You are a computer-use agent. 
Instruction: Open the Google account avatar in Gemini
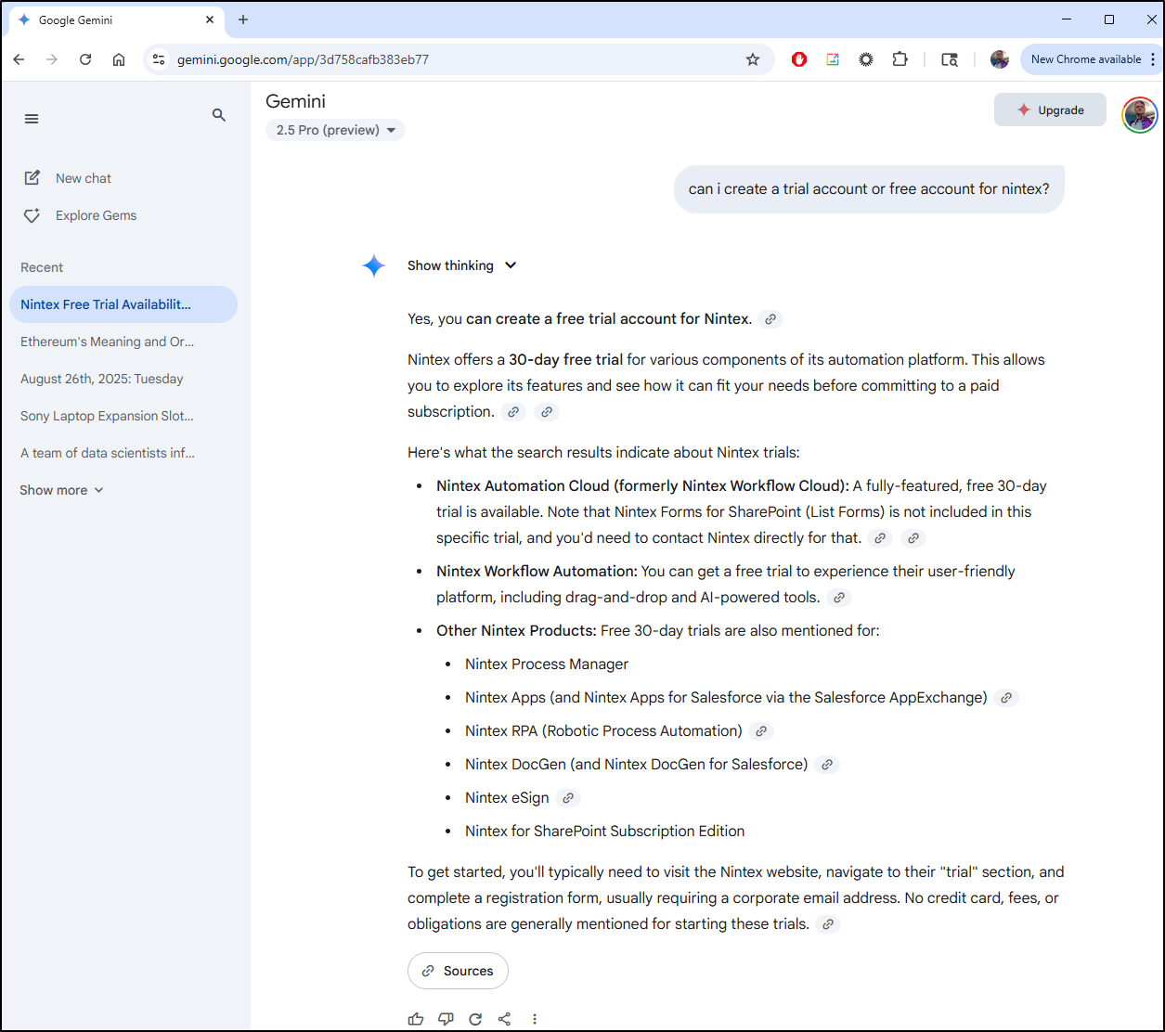pyautogui.click(x=1140, y=115)
